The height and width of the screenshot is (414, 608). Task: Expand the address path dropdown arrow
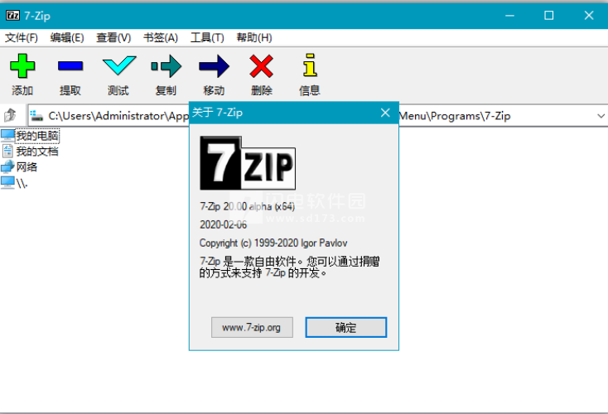click(601, 116)
